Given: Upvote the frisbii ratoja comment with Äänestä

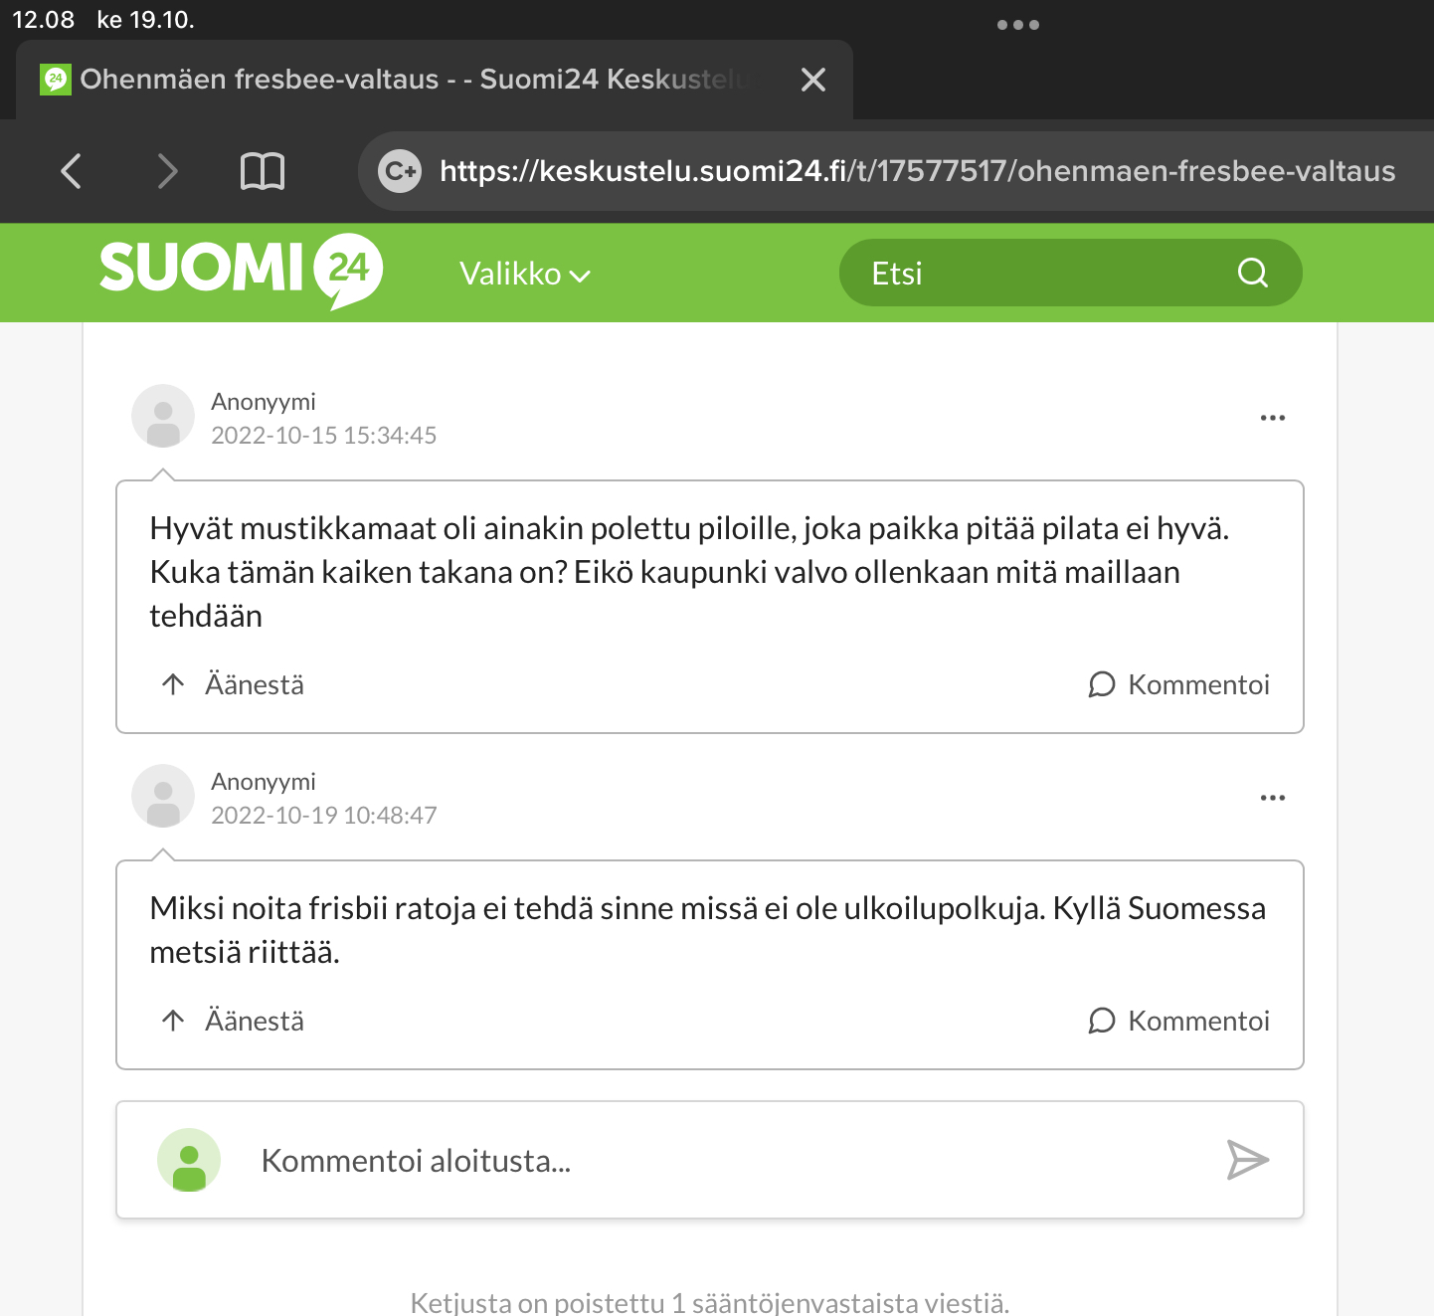Looking at the screenshot, I should pos(233,1021).
